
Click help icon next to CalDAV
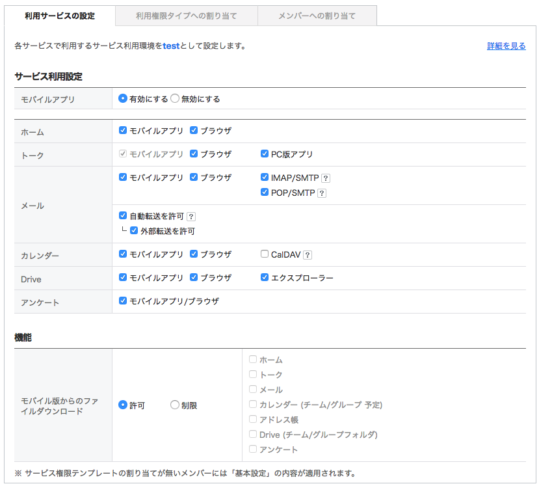click(x=308, y=255)
